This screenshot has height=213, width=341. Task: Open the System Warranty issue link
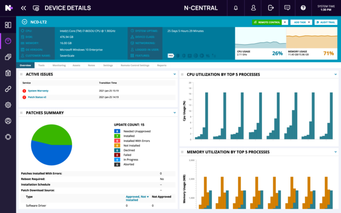coord(38,91)
